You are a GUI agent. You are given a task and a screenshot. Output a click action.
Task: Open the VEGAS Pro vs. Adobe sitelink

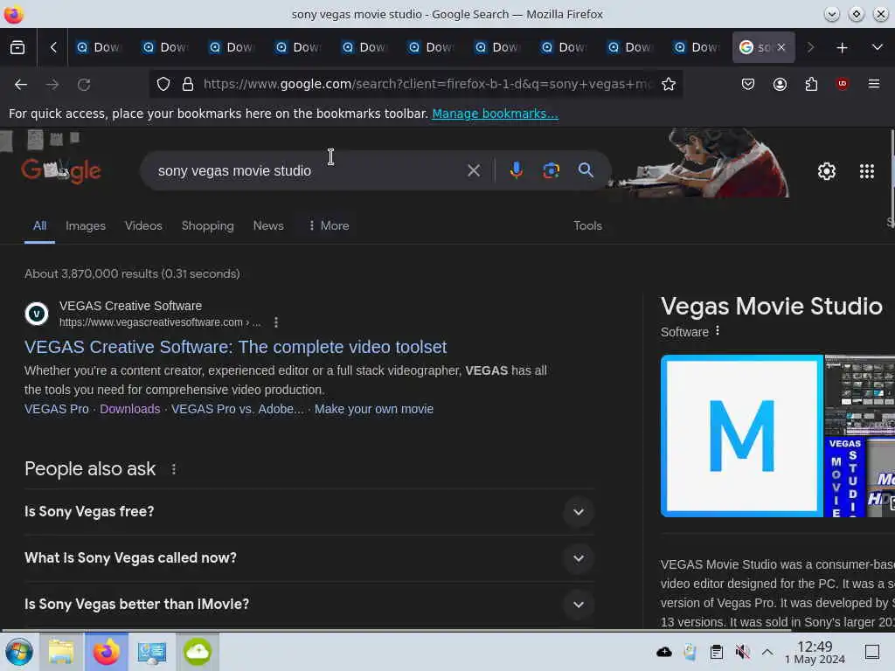click(x=238, y=409)
